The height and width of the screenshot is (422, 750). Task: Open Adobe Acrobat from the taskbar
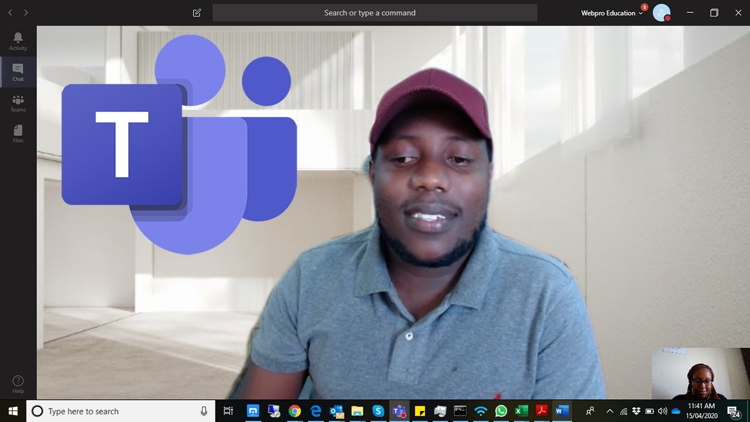pyautogui.click(x=541, y=411)
